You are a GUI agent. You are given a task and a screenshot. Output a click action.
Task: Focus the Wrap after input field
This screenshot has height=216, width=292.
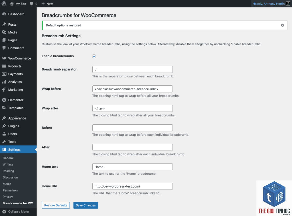click(x=132, y=108)
